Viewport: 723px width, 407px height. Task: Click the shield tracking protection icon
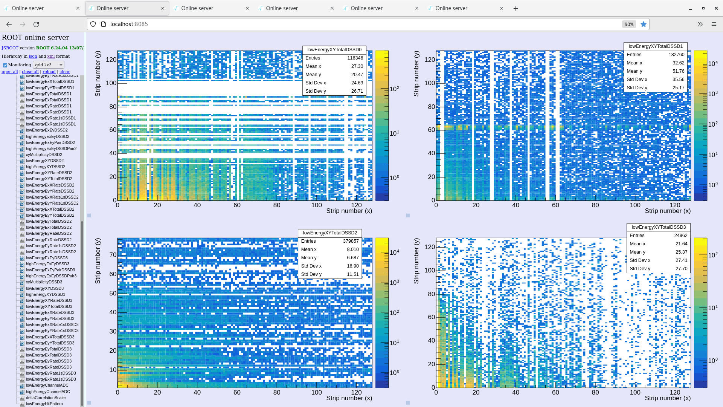coord(93,24)
